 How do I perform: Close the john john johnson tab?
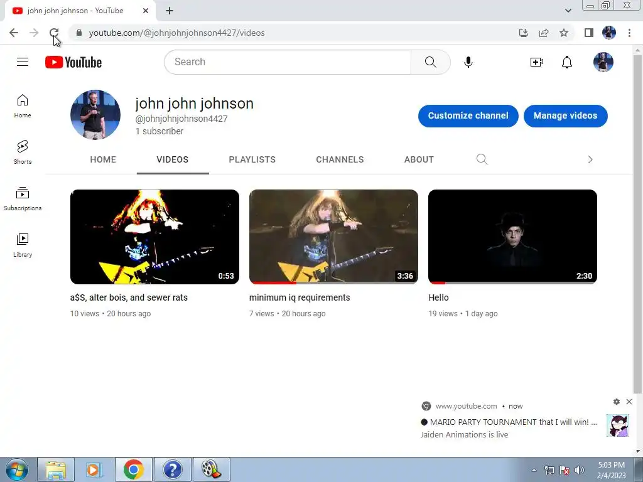pyautogui.click(x=146, y=11)
